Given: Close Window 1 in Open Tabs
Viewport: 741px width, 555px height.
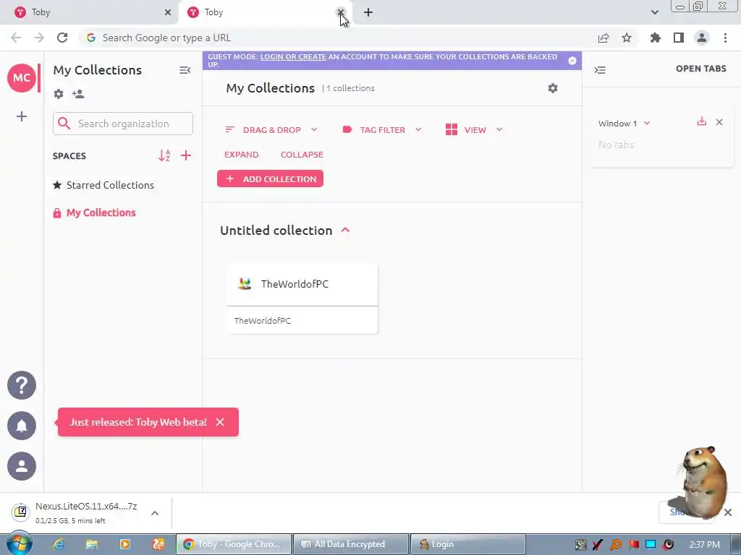Looking at the screenshot, I should click(x=719, y=122).
